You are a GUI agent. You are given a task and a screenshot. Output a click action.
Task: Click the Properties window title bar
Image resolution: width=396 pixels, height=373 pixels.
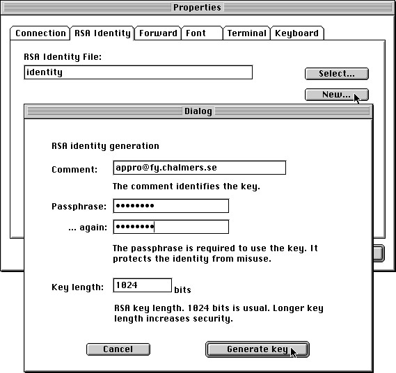pos(198,8)
